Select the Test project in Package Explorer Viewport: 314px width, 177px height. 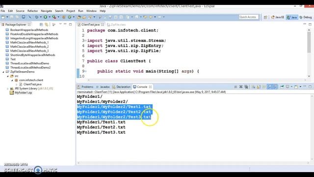(13, 59)
